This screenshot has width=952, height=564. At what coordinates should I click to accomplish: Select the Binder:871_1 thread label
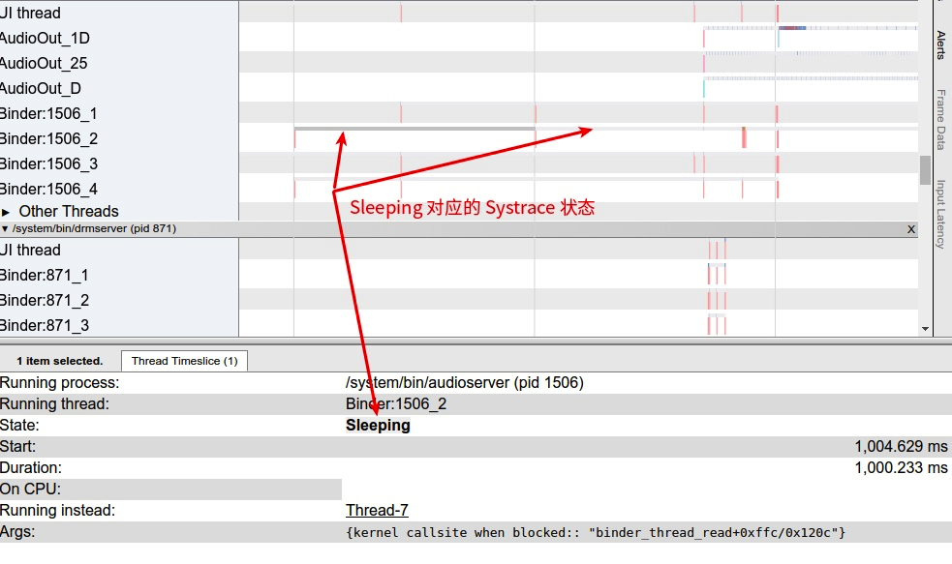tap(45, 276)
